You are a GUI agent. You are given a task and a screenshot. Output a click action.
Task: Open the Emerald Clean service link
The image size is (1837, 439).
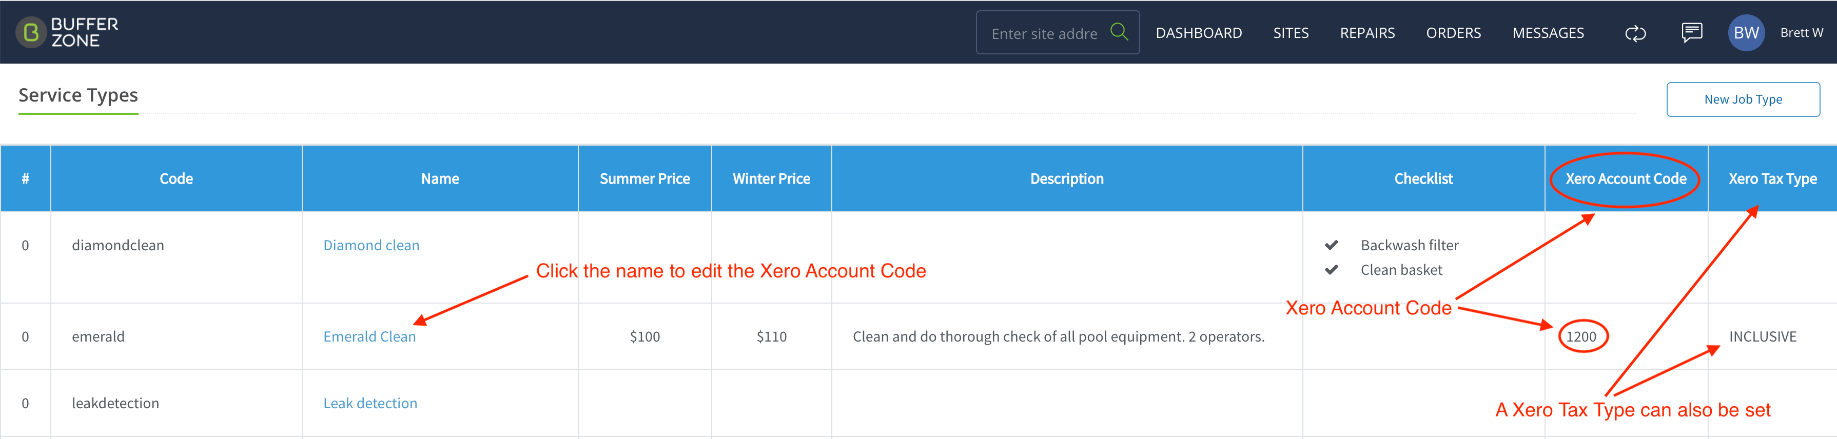click(x=369, y=336)
